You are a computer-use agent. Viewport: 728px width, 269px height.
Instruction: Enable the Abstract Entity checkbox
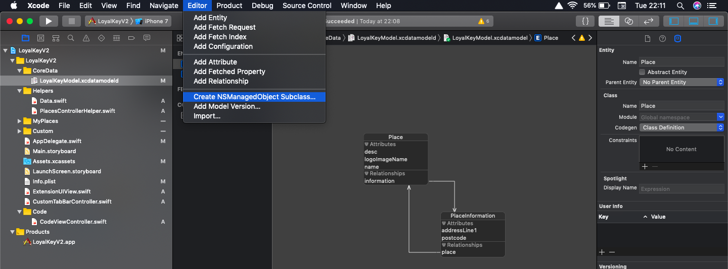pos(642,72)
